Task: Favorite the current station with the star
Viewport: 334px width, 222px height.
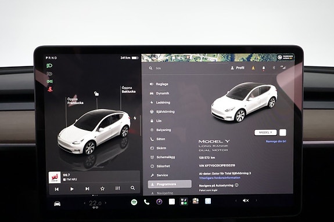Action: coord(102,188)
